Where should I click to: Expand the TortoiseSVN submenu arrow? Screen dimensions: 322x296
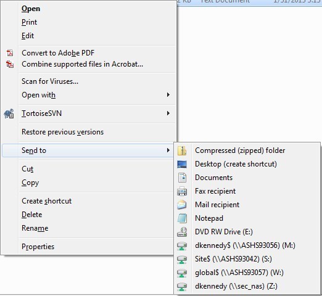[168, 113]
